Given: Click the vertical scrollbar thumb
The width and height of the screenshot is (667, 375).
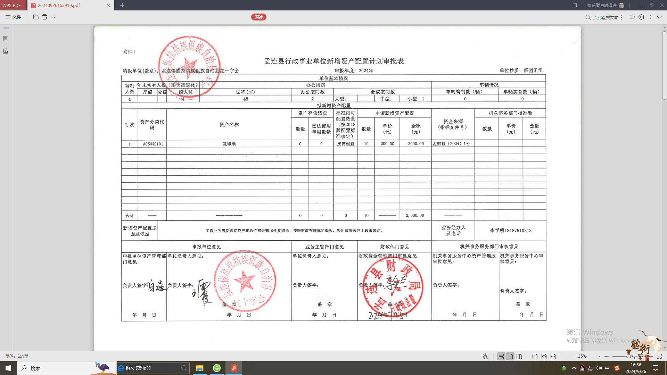Looking at the screenshot, I should pyautogui.click(x=664, y=65).
